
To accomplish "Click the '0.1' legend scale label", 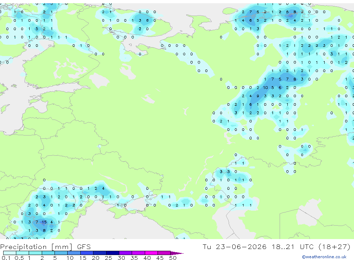I will (x=6, y=258).
